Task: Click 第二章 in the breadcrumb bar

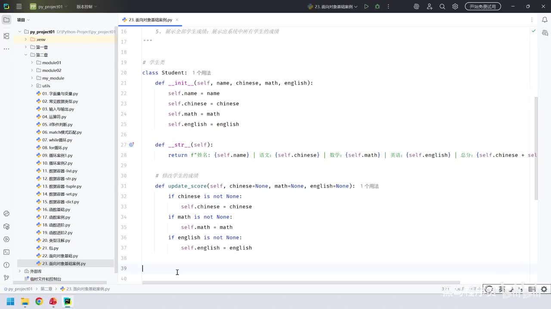Action: tap(46, 289)
